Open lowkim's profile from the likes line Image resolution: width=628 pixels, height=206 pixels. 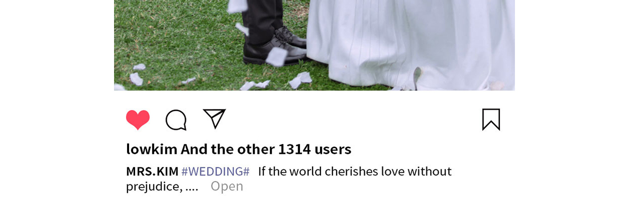click(152, 149)
